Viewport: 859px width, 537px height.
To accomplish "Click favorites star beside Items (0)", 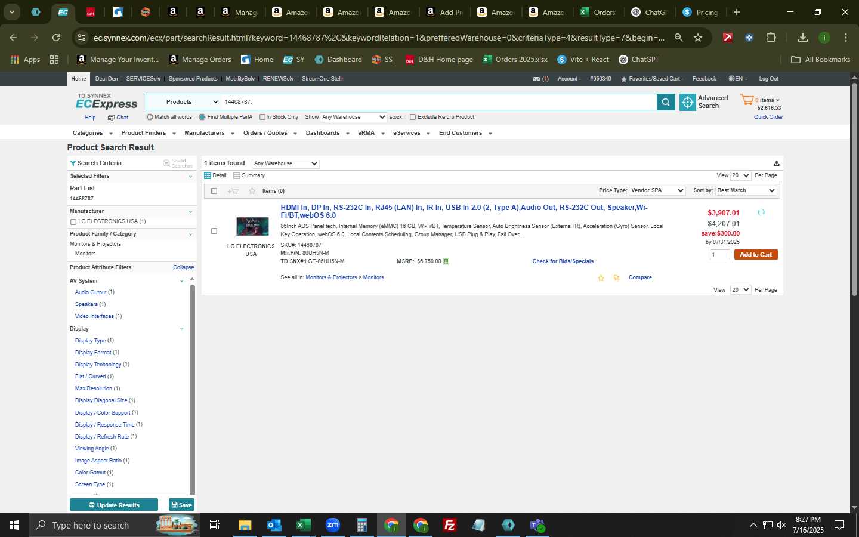I will tap(252, 191).
